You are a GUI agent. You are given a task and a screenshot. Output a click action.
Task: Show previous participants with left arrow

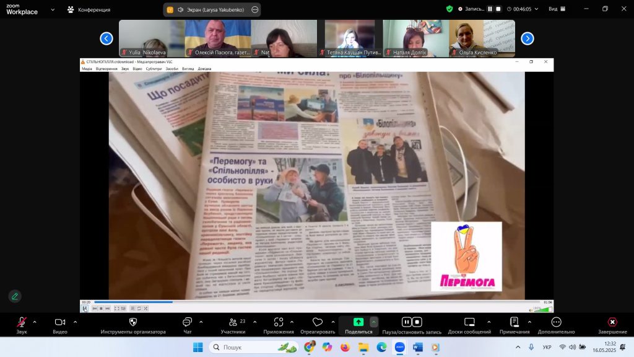pos(106,38)
